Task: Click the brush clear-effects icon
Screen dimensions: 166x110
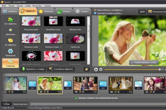Action: pyautogui.click(x=87, y=69)
